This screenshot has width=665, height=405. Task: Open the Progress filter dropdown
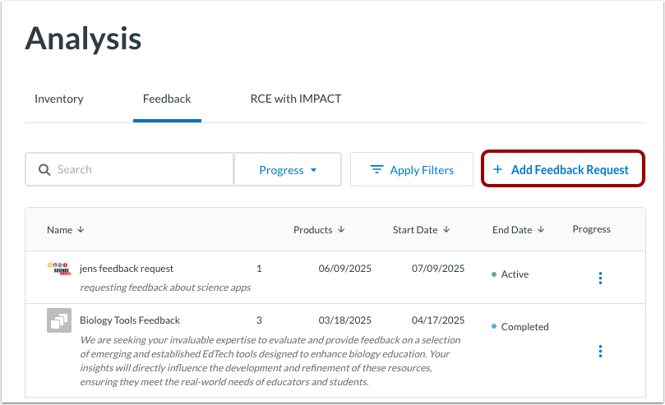(x=288, y=169)
